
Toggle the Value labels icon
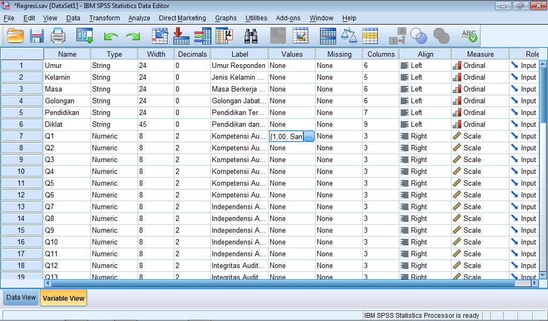click(398, 36)
